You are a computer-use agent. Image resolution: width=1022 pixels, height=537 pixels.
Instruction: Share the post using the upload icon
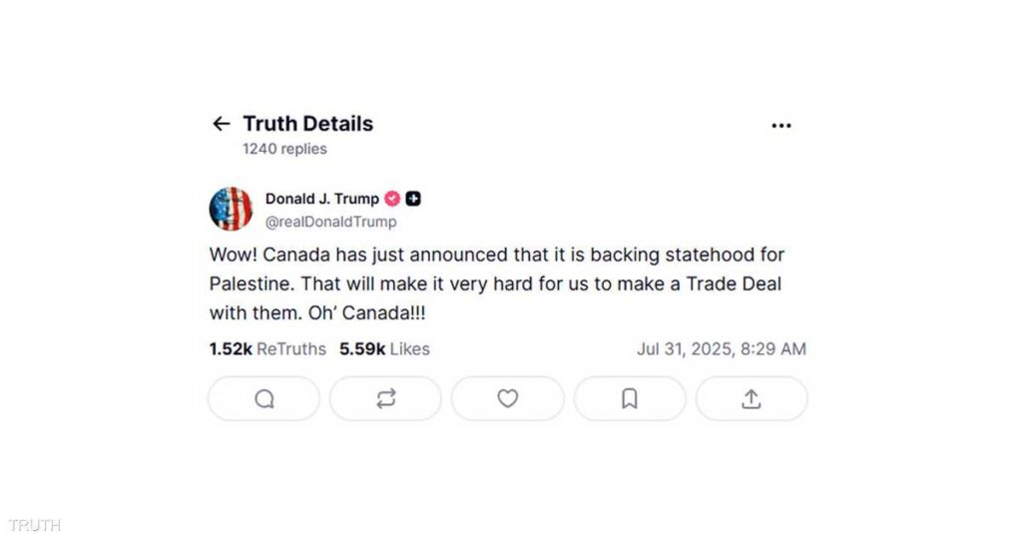click(752, 399)
